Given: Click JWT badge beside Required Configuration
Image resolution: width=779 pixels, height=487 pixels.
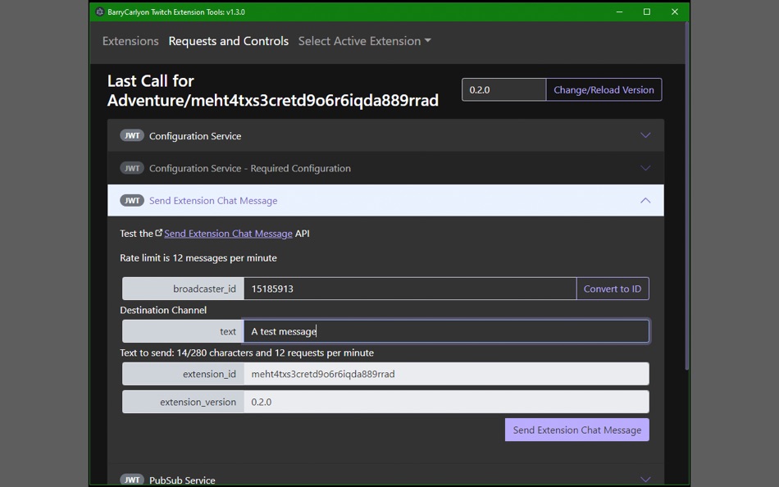Looking at the screenshot, I should [x=132, y=168].
